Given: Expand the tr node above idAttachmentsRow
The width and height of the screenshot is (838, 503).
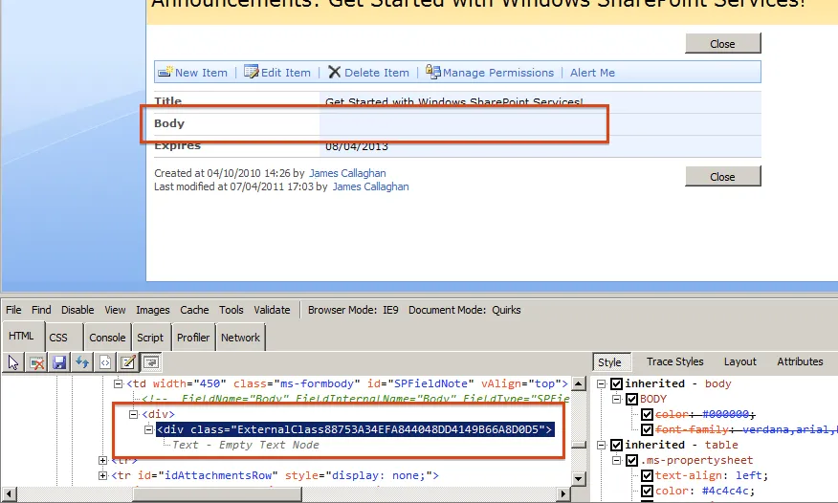Looking at the screenshot, I should [x=102, y=460].
